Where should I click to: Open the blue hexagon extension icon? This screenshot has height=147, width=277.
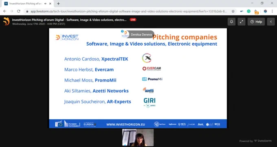coord(265,11)
